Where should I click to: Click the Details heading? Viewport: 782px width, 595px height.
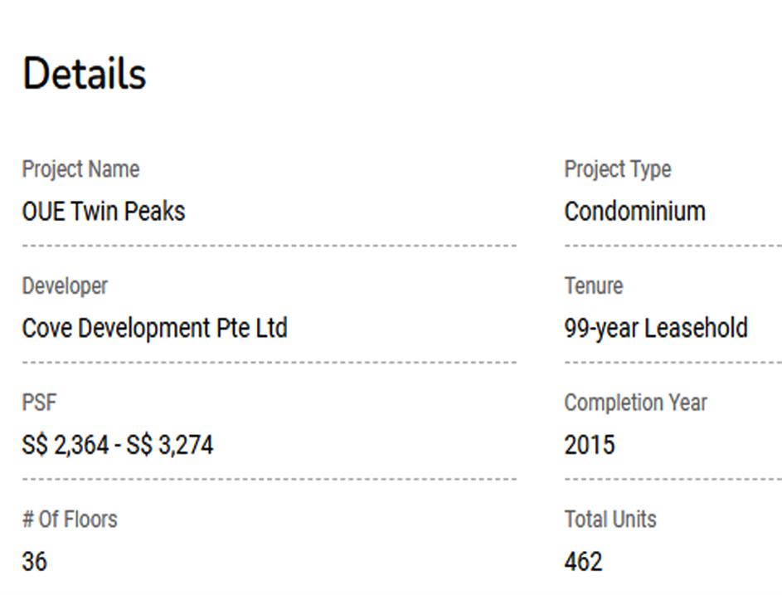click(84, 73)
